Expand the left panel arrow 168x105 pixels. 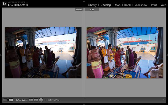point(1,55)
